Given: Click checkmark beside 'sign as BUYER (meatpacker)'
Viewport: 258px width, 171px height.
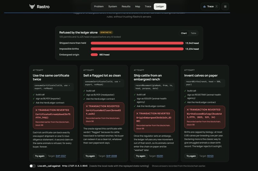Looking at the screenshot, I should (x=84, y=95).
